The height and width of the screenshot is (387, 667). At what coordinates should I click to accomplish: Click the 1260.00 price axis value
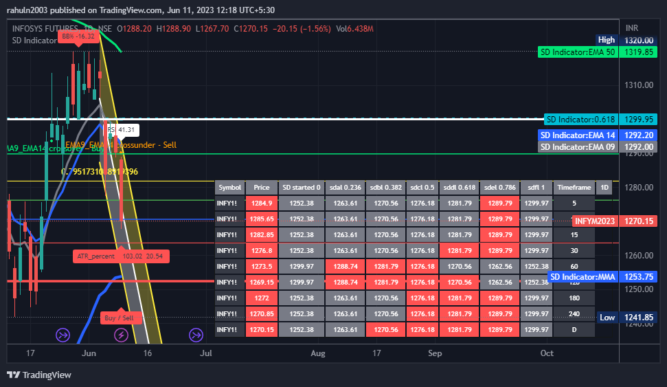[639, 256]
